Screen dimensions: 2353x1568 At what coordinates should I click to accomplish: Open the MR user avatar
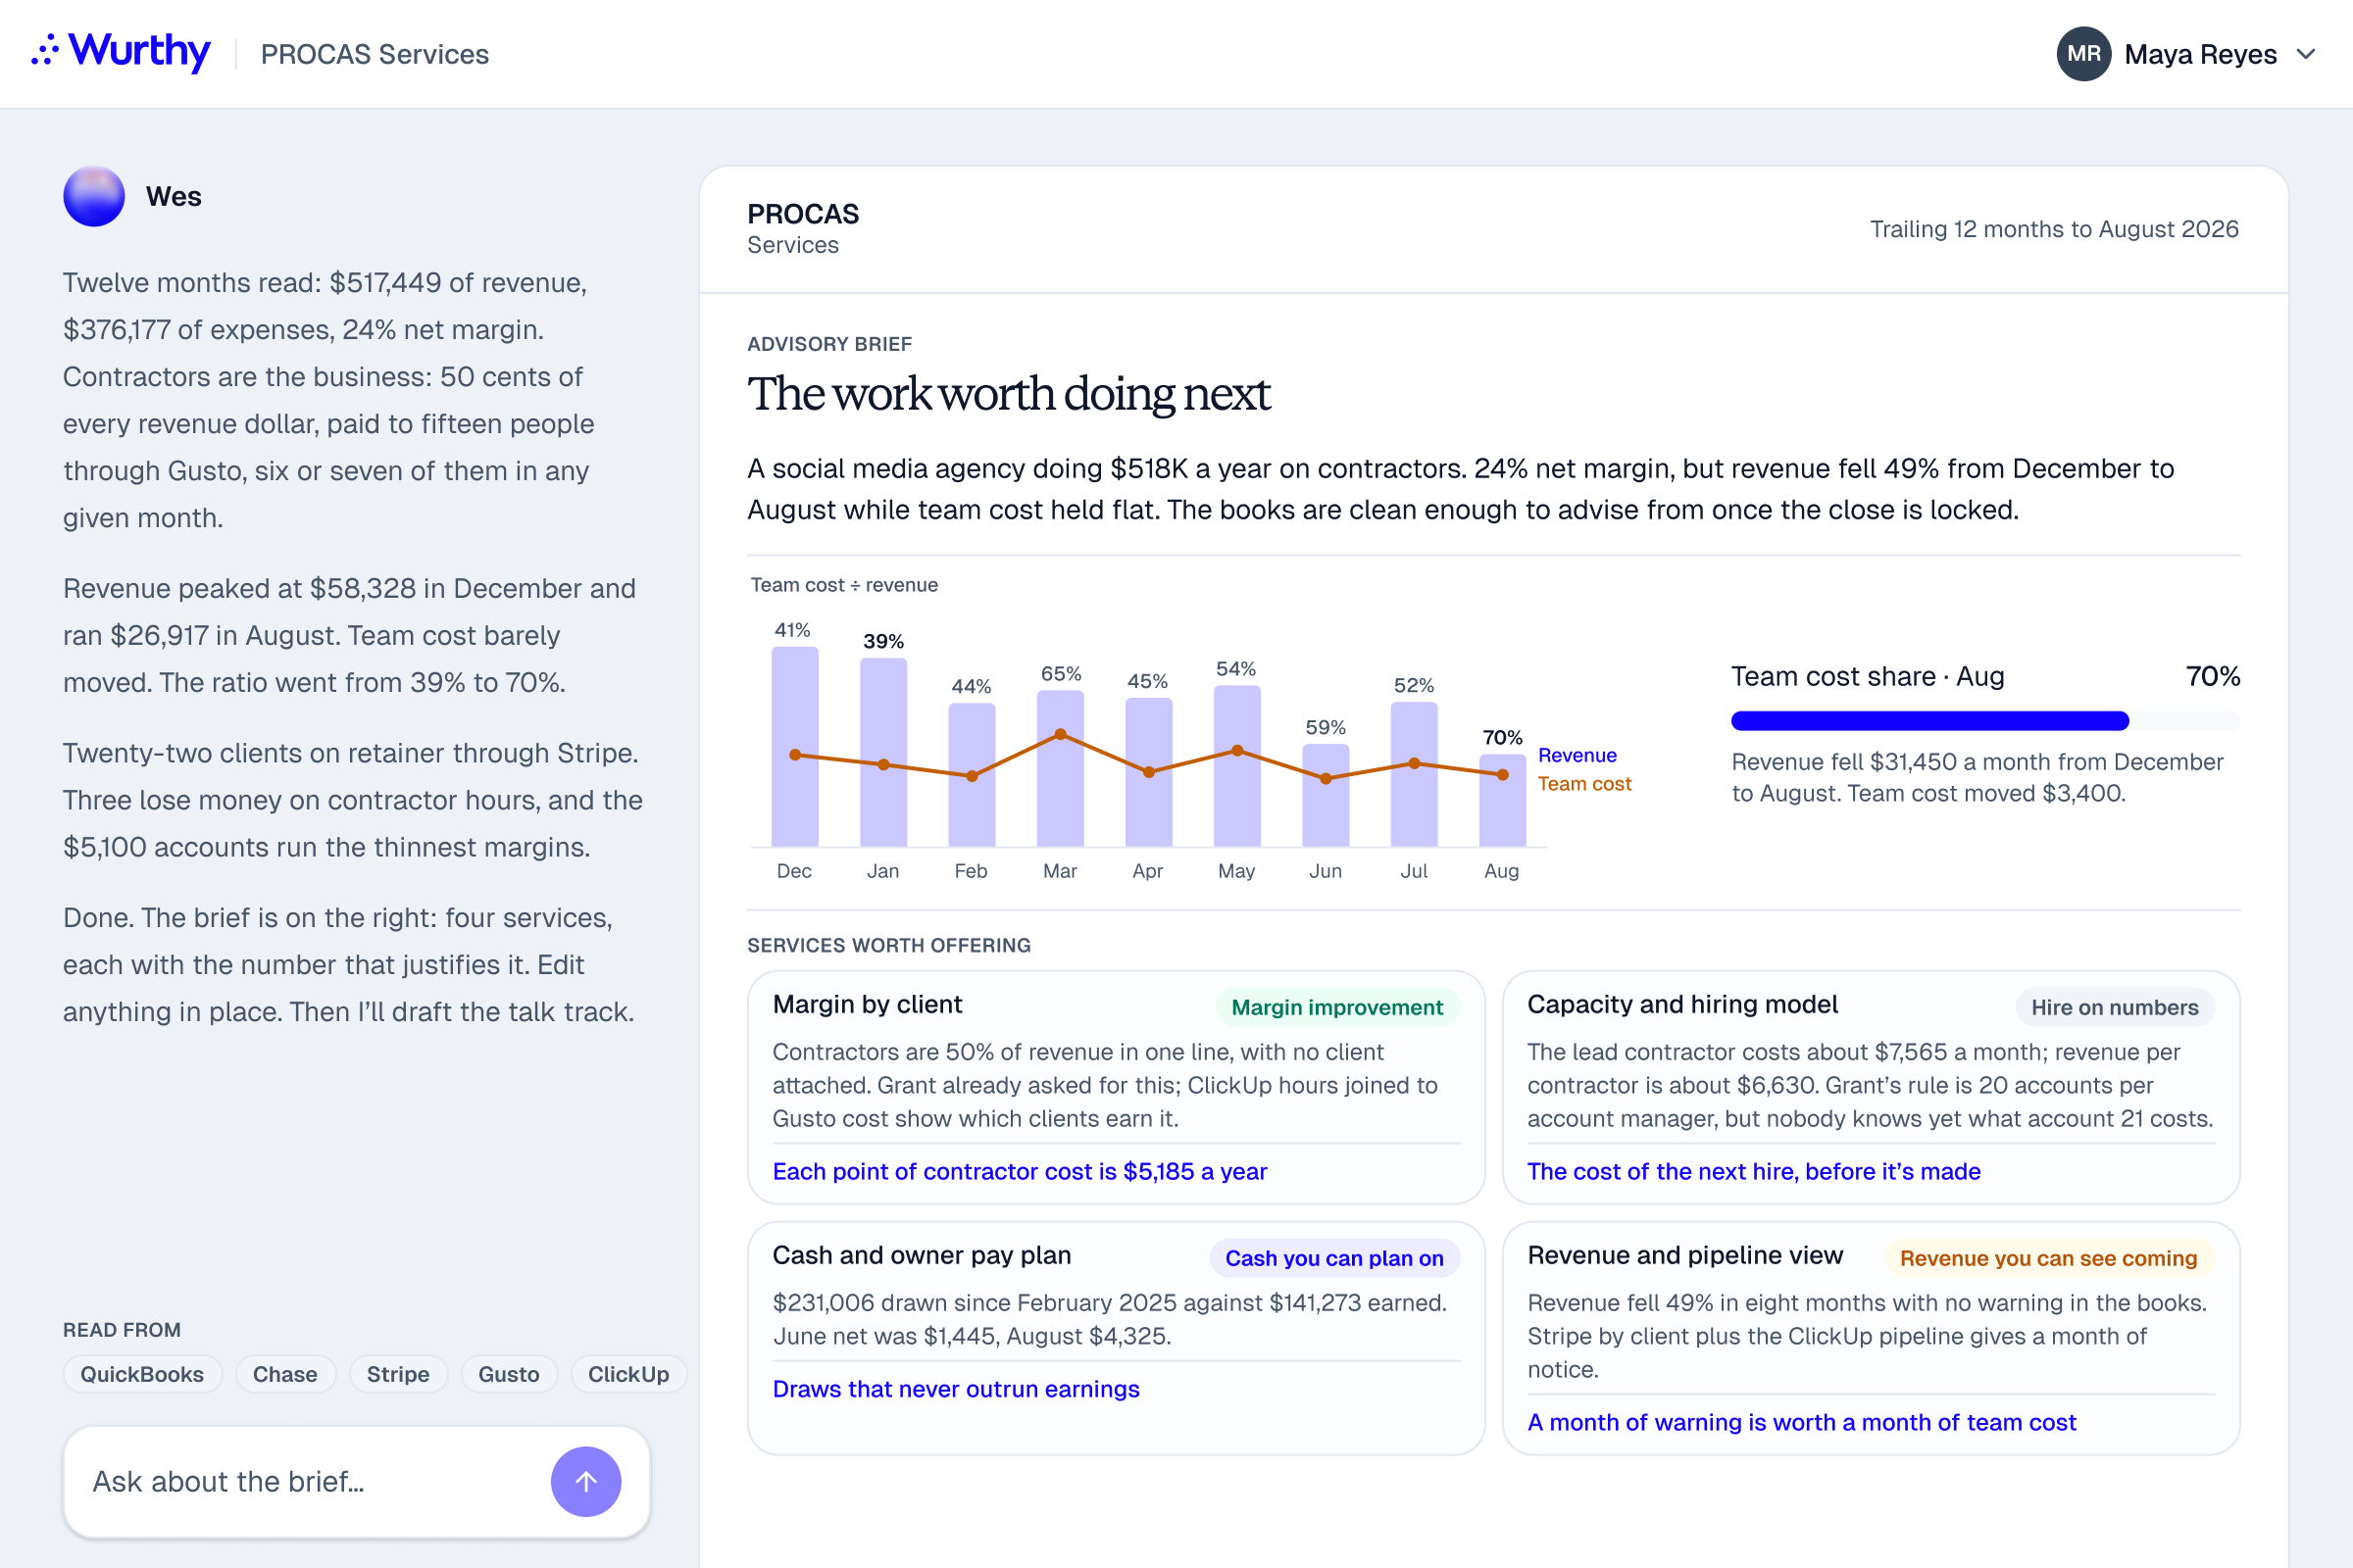pyautogui.click(x=2082, y=54)
